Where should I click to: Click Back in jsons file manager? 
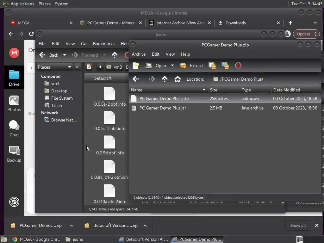(49, 55)
